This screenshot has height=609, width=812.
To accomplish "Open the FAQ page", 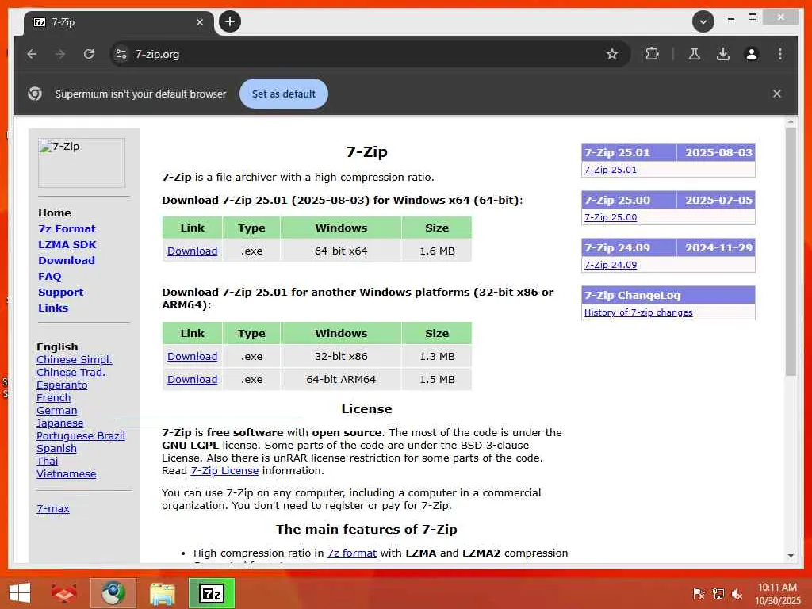I will pyautogui.click(x=50, y=277).
